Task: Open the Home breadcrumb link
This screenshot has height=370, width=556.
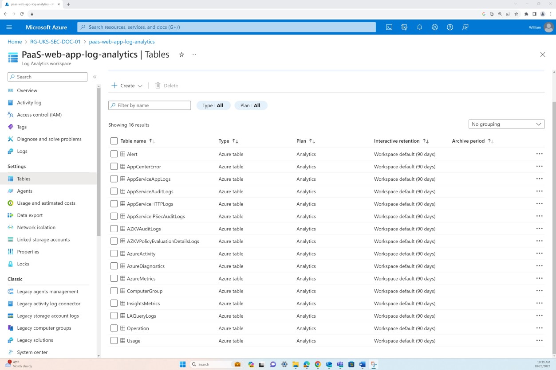Action: [x=15, y=41]
